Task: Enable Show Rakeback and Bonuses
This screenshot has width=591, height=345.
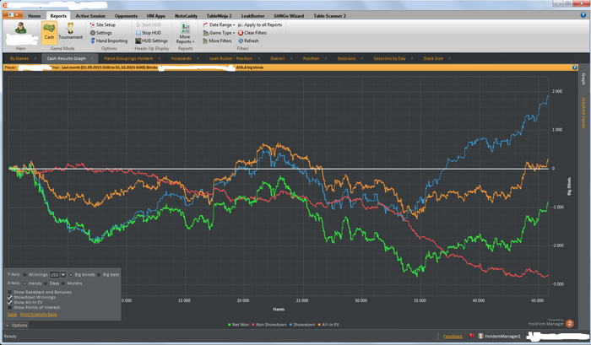Action: pos(10,292)
